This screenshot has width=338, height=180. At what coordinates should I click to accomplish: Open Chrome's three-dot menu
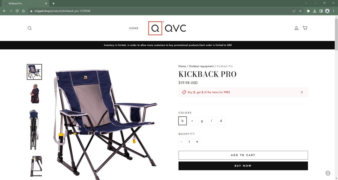click(x=333, y=11)
